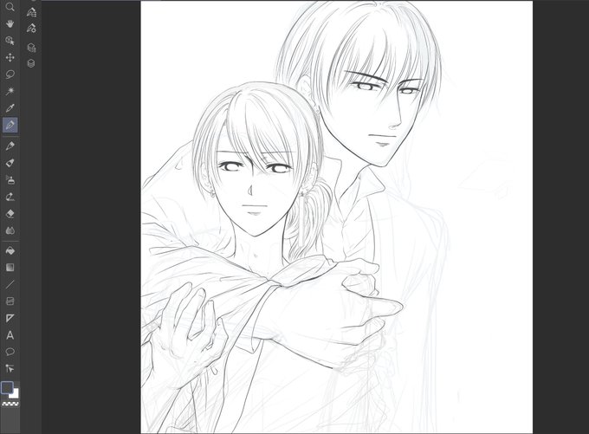Select the Fill bucket tool
589x434 pixels.
pos(10,250)
